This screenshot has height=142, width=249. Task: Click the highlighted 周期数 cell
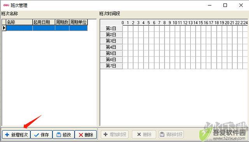62,28
